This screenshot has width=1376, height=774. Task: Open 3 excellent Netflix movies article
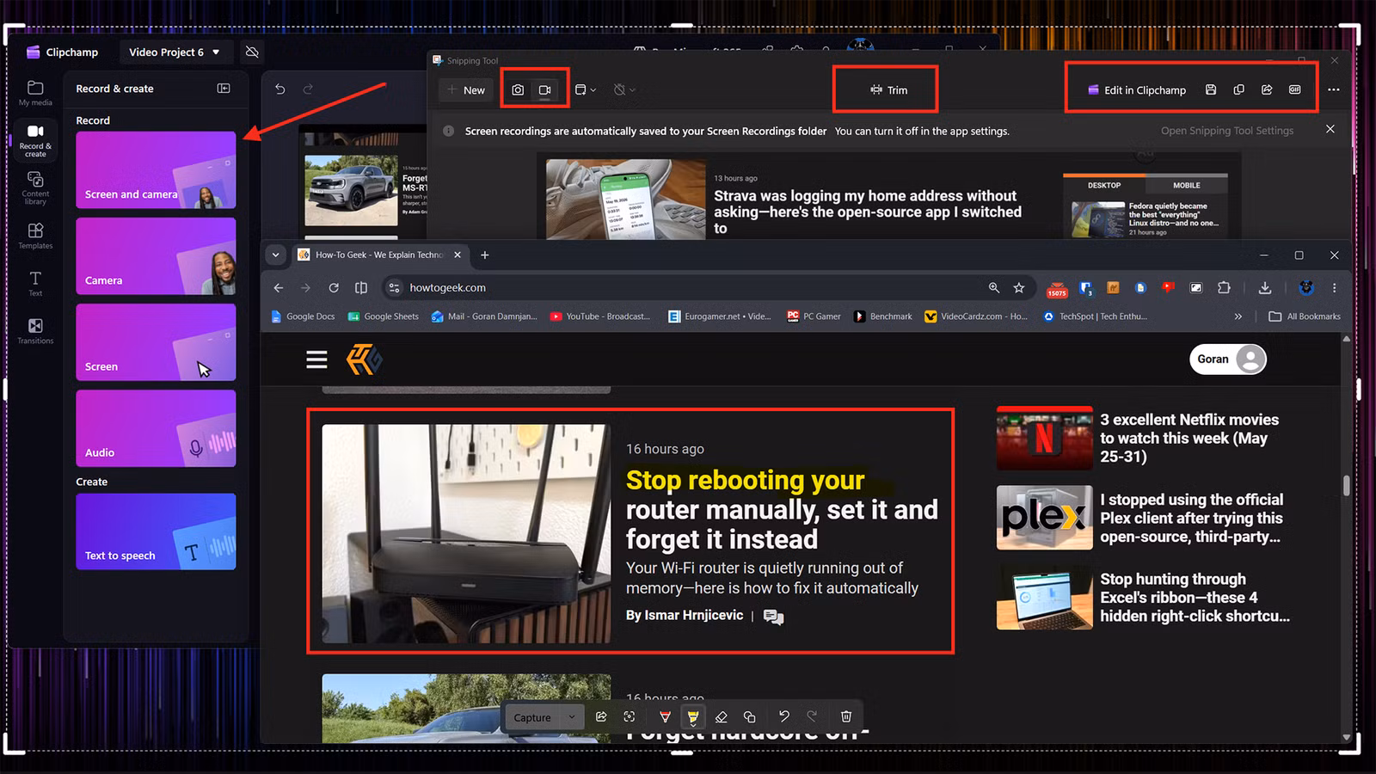[x=1189, y=438]
